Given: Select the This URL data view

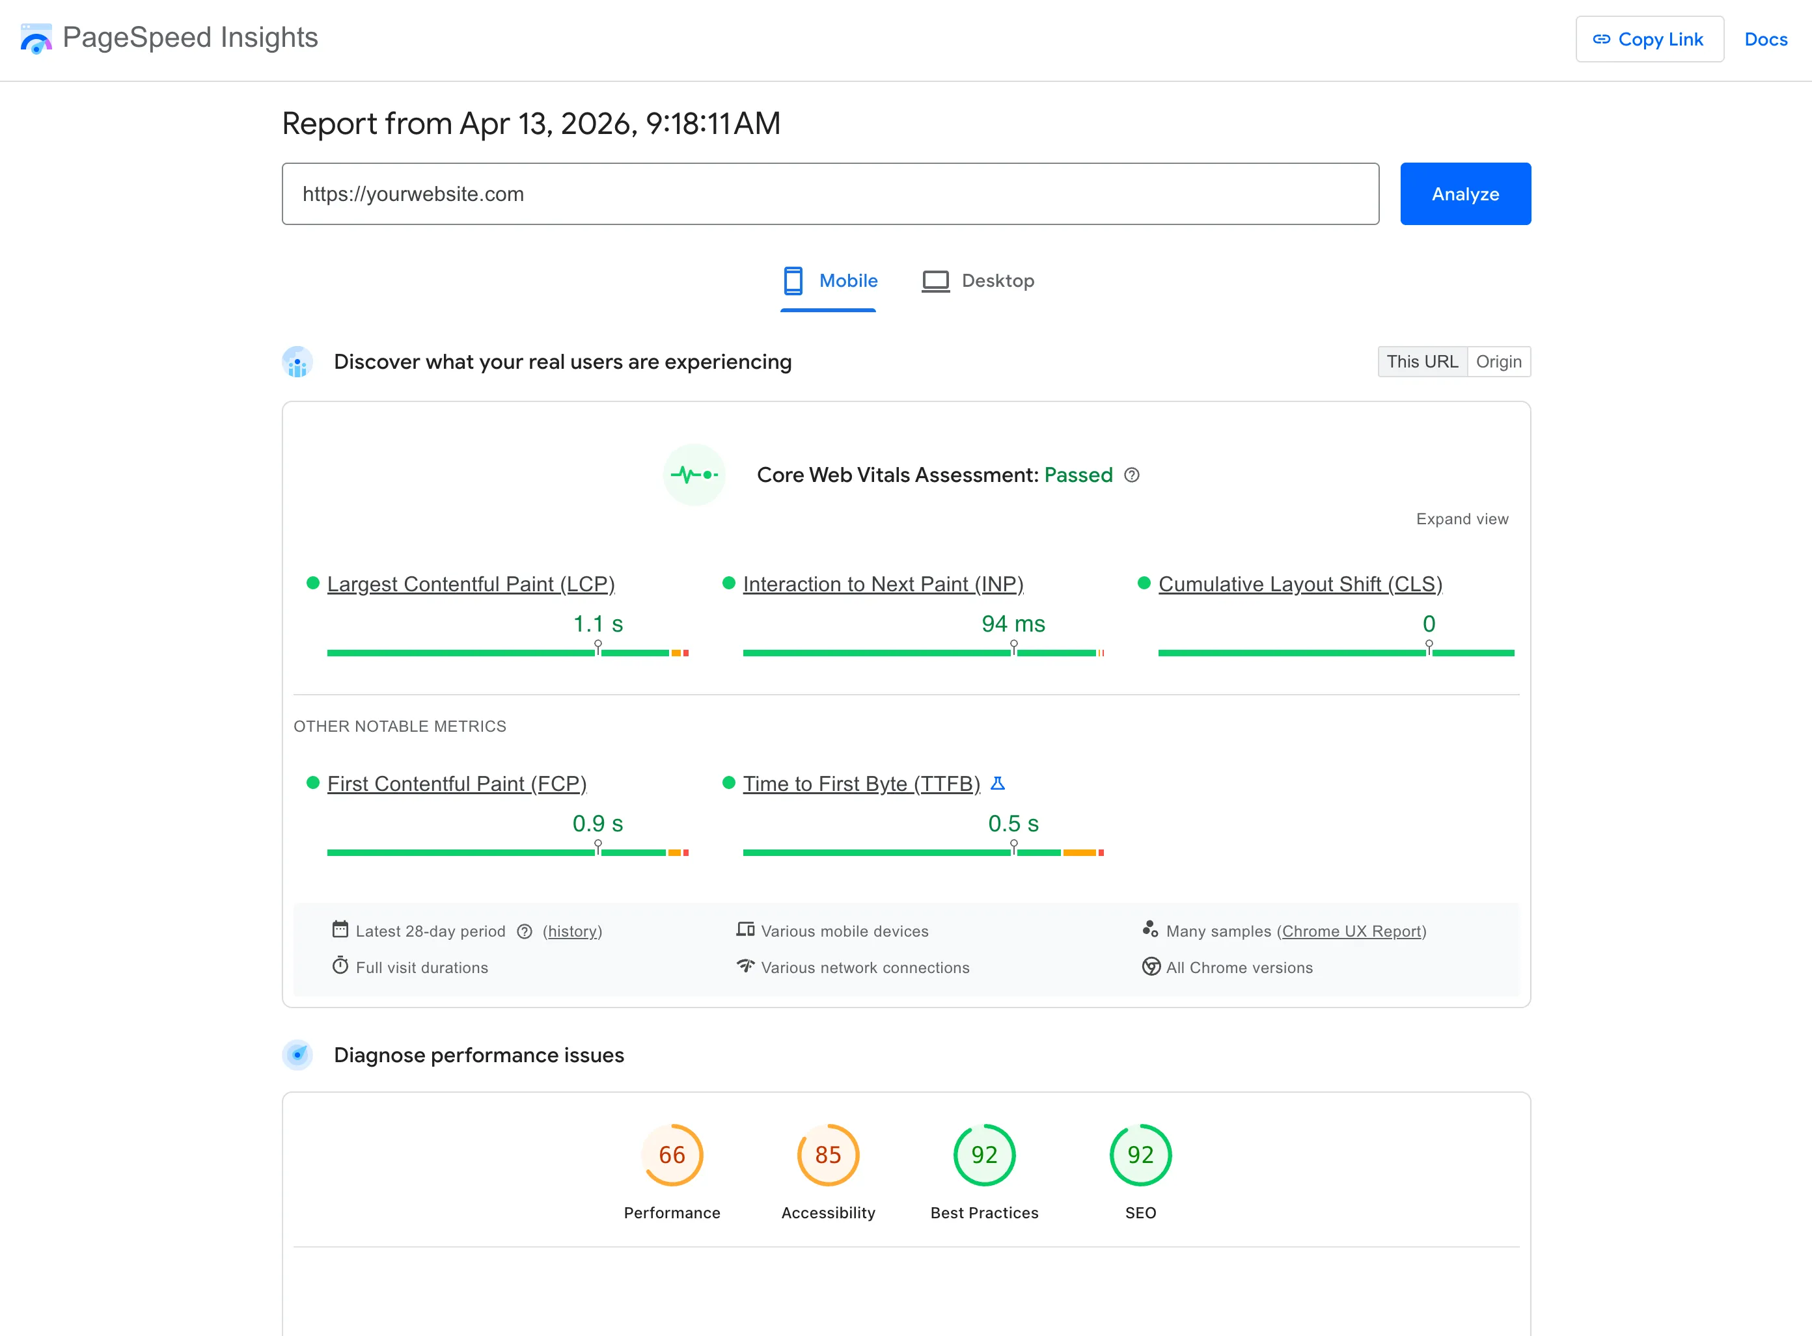Looking at the screenshot, I should 1422,362.
